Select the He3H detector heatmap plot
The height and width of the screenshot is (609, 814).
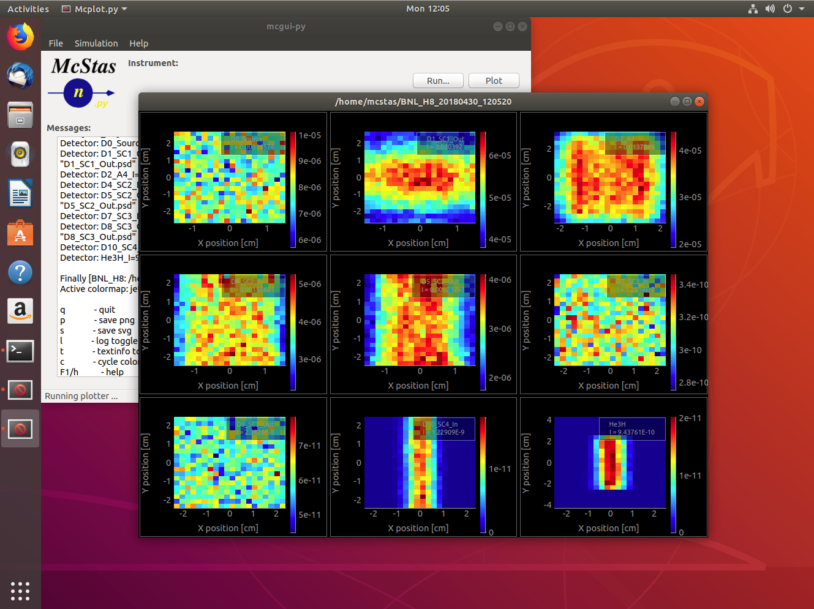(610, 463)
